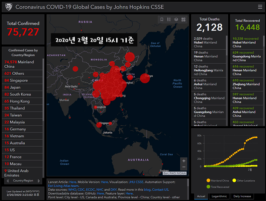
Task: Click the info text panel scrollbar
Action: [x=188, y=183]
